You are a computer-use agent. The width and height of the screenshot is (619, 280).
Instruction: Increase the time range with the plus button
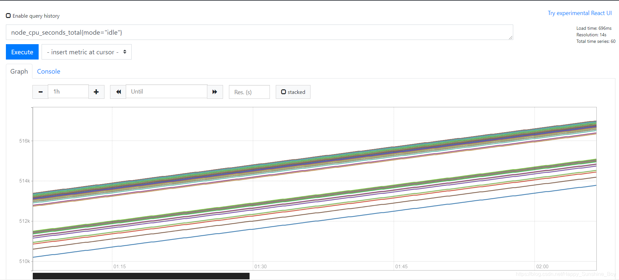pos(96,92)
